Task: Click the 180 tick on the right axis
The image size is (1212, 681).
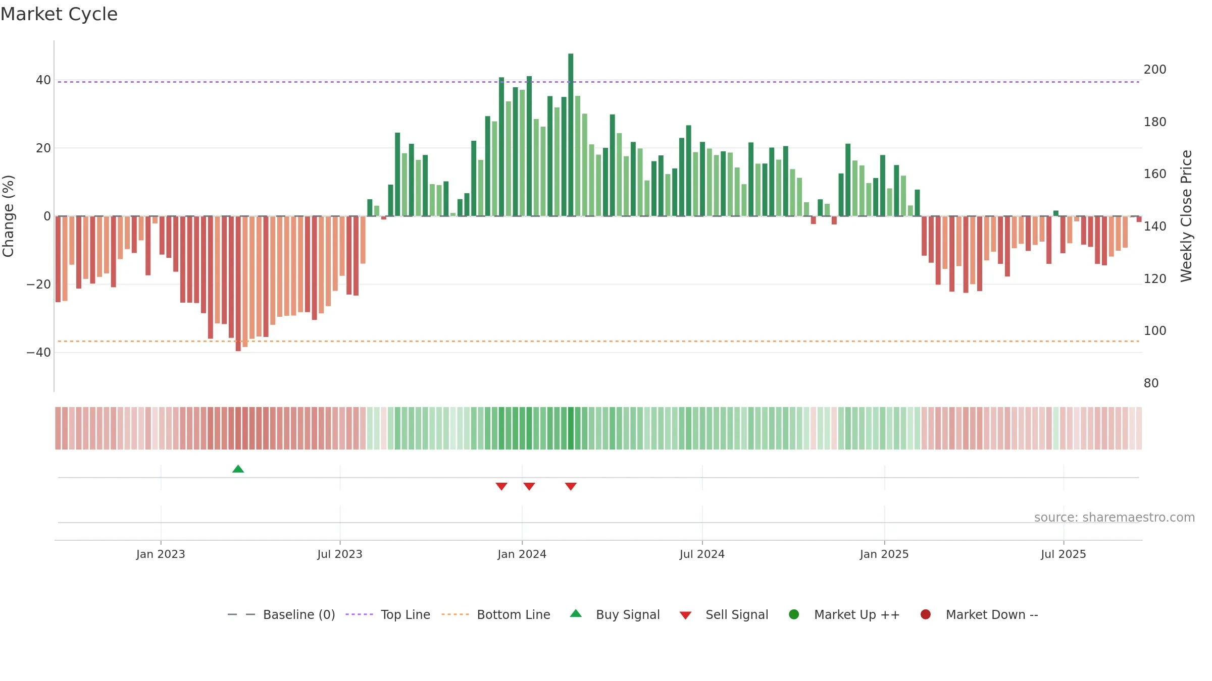Action: tap(1155, 122)
